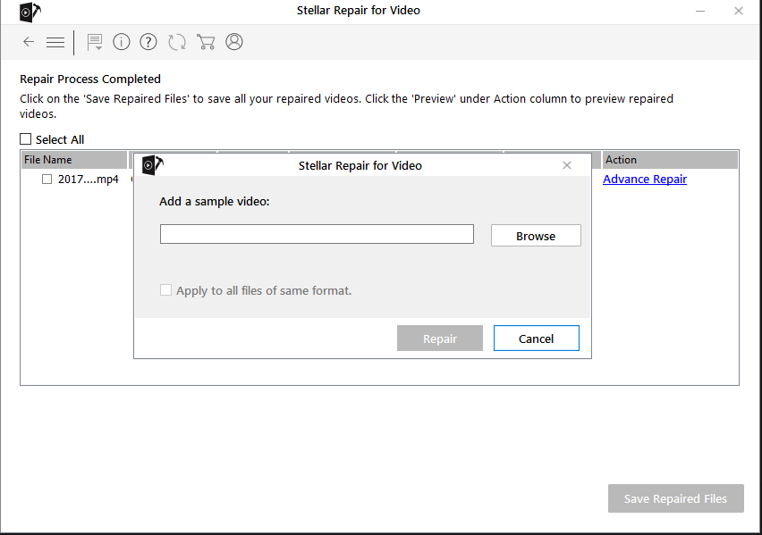
Task: Open the info (i) toolbar icon
Action: (x=121, y=42)
